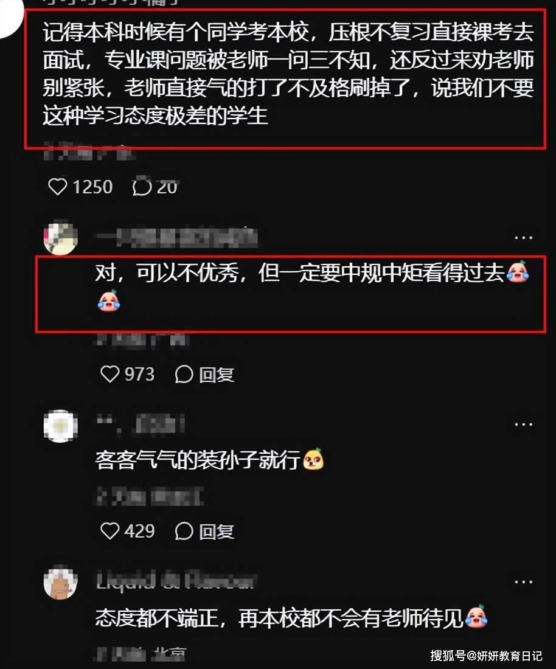556x669 pixels.
Task: Like the comment with 973 likes
Action: (x=109, y=374)
